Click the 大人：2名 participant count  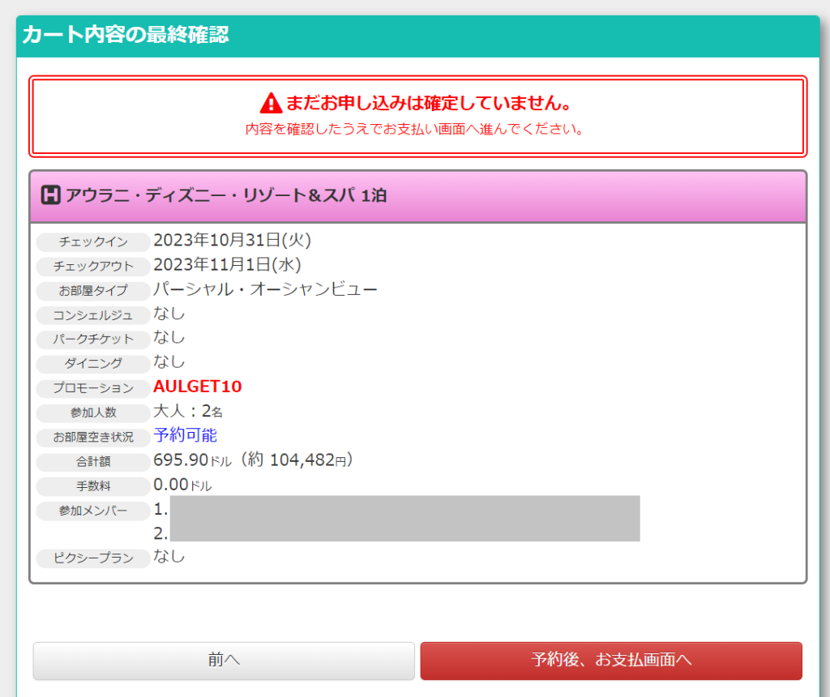(x=188, y=411)
